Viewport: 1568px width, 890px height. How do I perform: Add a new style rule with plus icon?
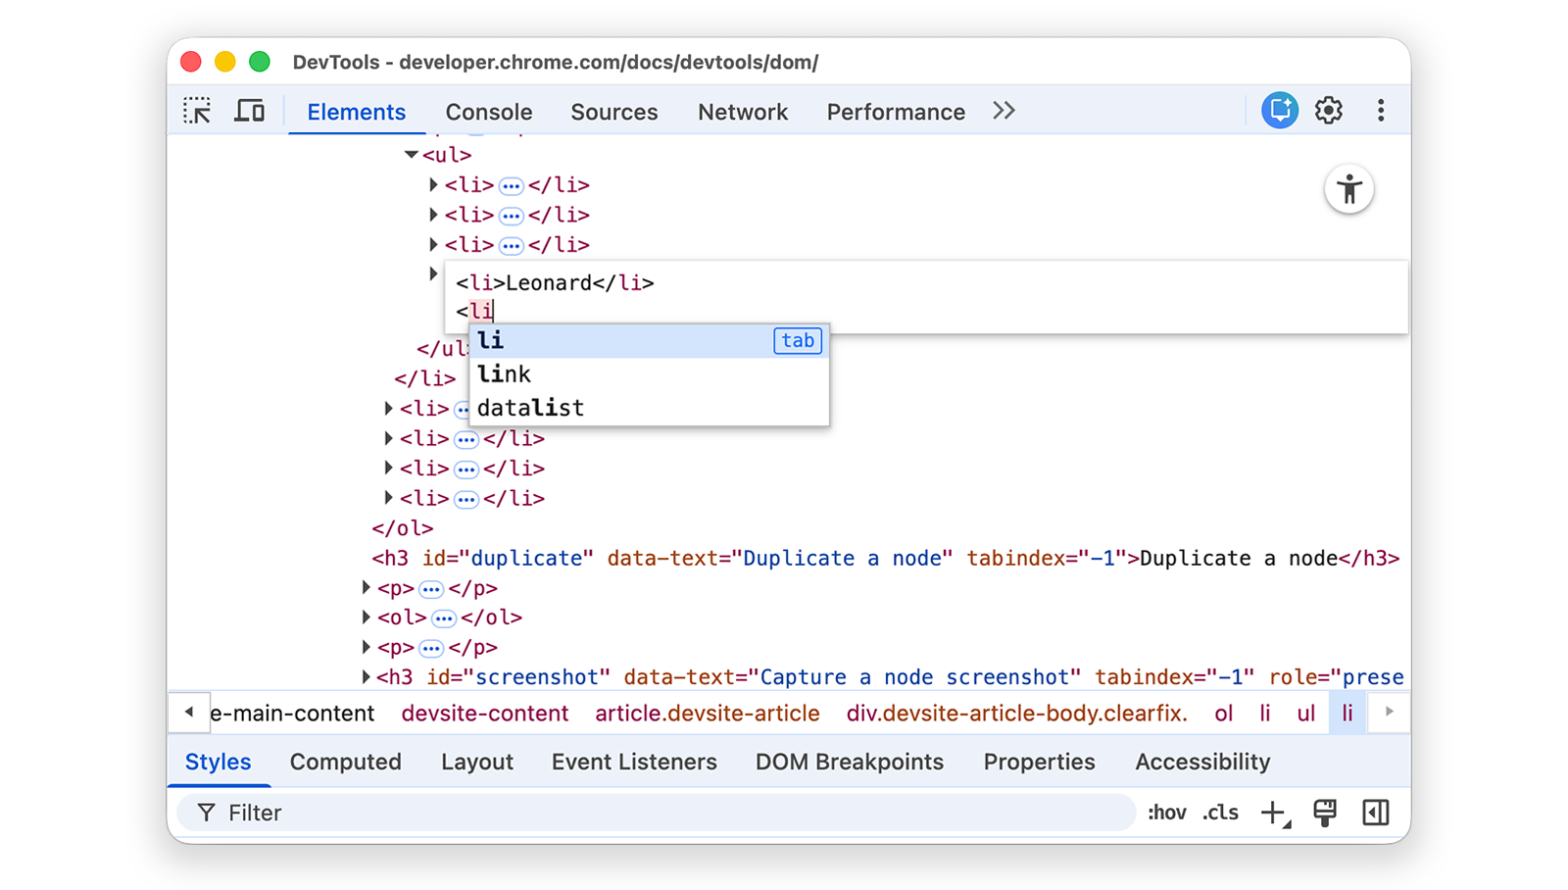point(1272,812)
